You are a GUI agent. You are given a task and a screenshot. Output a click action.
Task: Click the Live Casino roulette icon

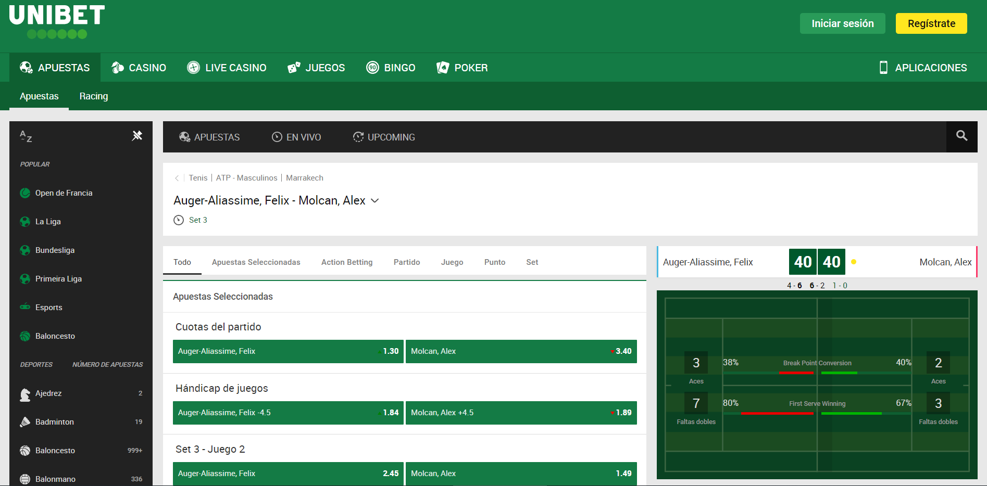click(193, 68)
